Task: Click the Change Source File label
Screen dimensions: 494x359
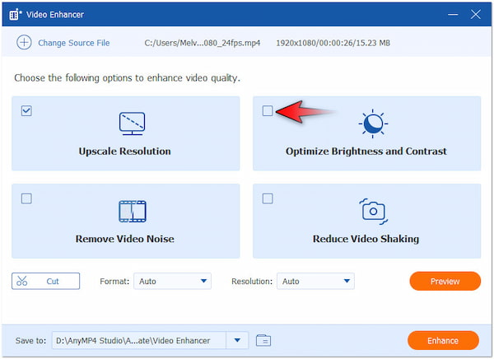Action: (x=73, y=43)
